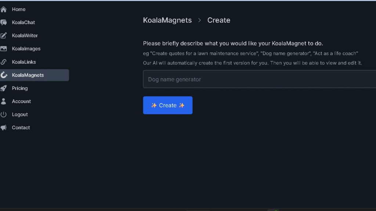The width and height of the screenshot is (376, 211).
Task: Click the chevron between KoalaMagnets and Create
Action: pos(199,21)
